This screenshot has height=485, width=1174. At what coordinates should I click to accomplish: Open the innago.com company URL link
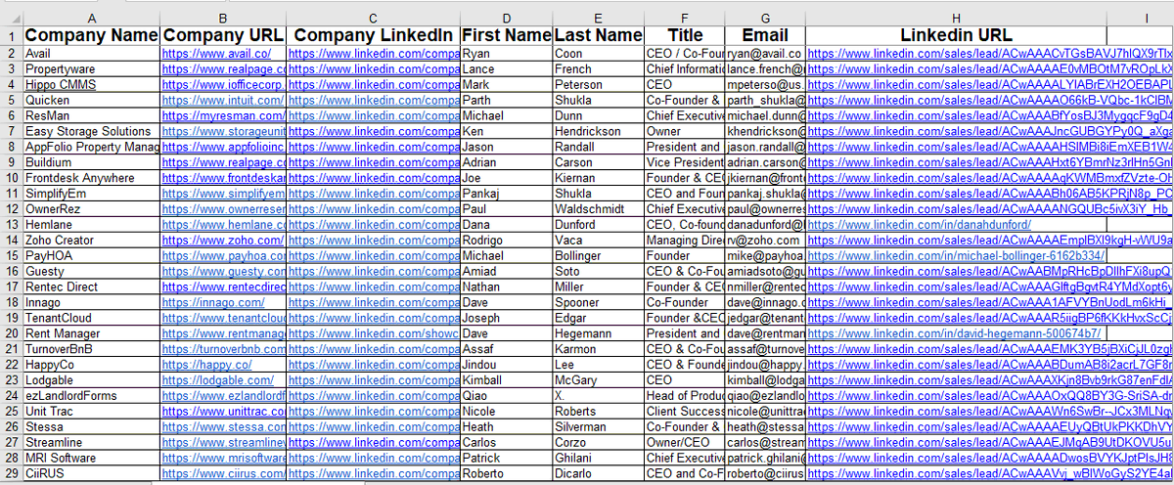213,303
